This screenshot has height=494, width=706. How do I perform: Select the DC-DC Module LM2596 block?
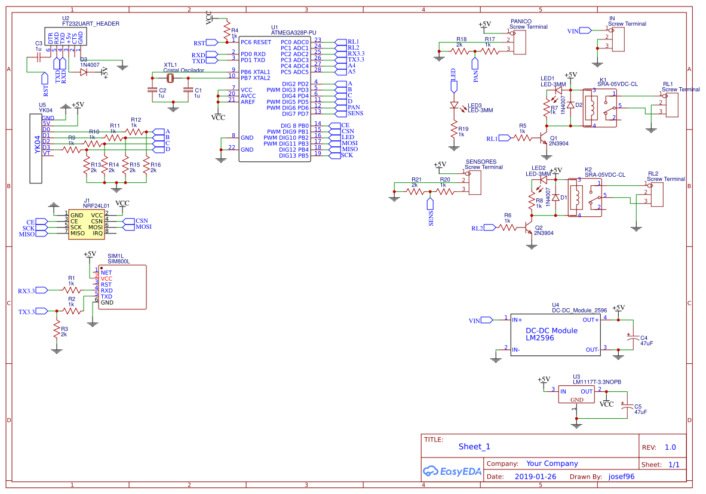(x=555, y=335)
